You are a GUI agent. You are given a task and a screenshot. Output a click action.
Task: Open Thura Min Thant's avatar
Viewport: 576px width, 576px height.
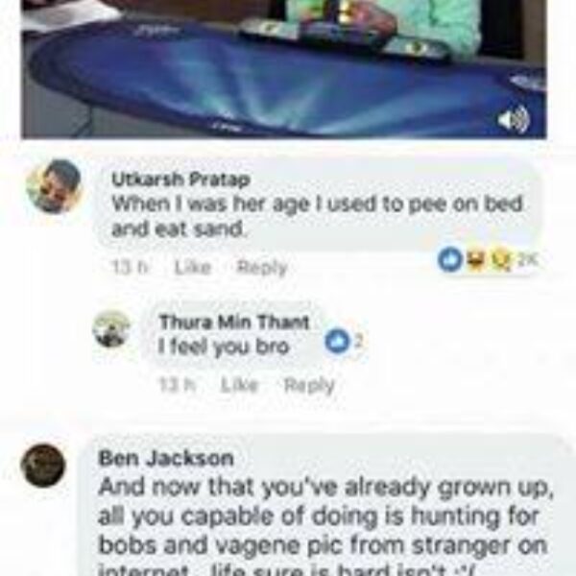[x=111, y=328]
